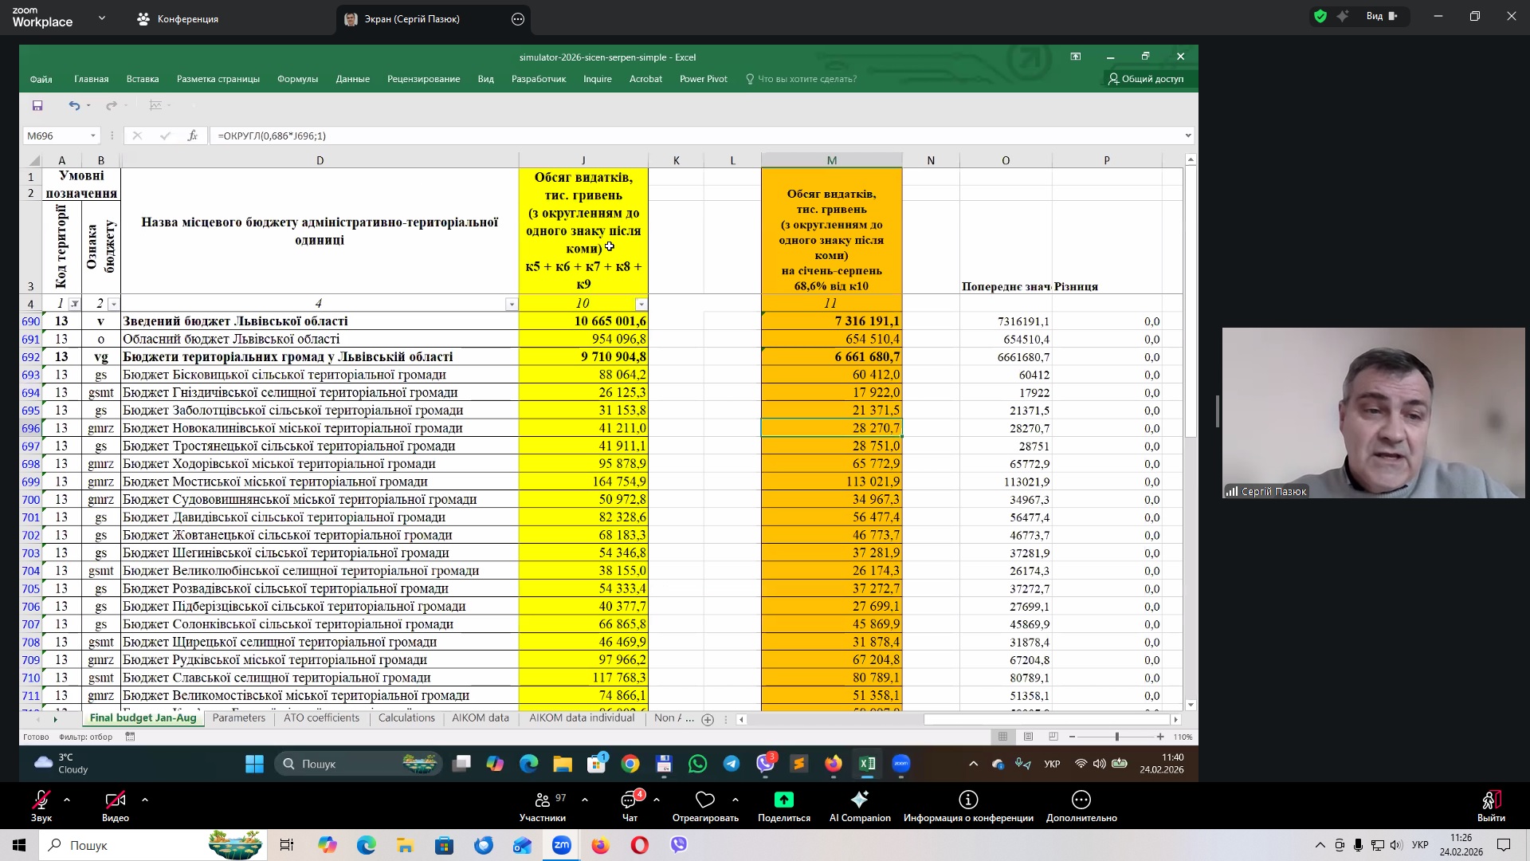Open the Формулы ribbon tab
The height and width of the screenshot is (861, 1530).
pyautogui.click(x=297, y=79)
